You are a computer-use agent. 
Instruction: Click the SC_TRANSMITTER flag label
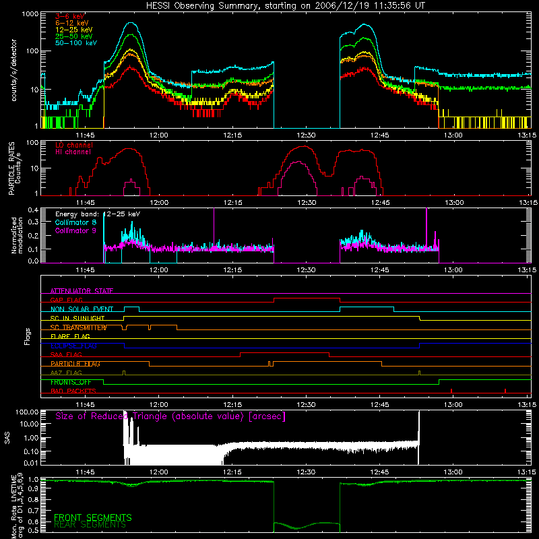click(78, 327)
